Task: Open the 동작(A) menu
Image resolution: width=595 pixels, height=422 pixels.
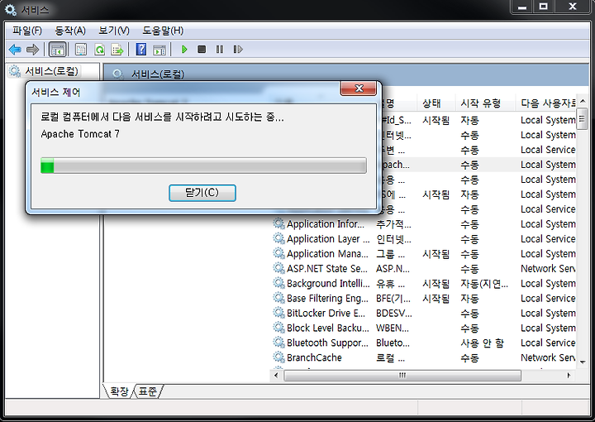Action: (70, 31)
